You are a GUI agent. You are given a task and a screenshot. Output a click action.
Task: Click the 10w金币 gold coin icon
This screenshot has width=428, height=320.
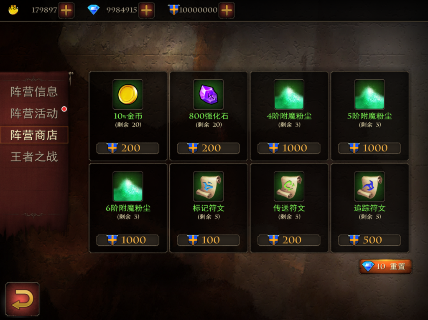(128, 94)
